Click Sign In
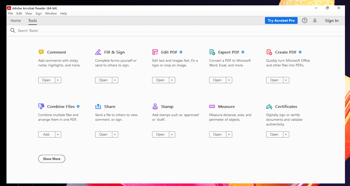This screenshot has width=350, height=186. 332,20
